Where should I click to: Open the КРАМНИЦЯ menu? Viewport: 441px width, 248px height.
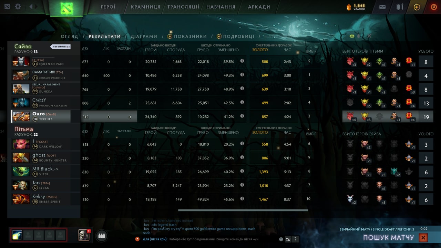click(x=145, y=7)
